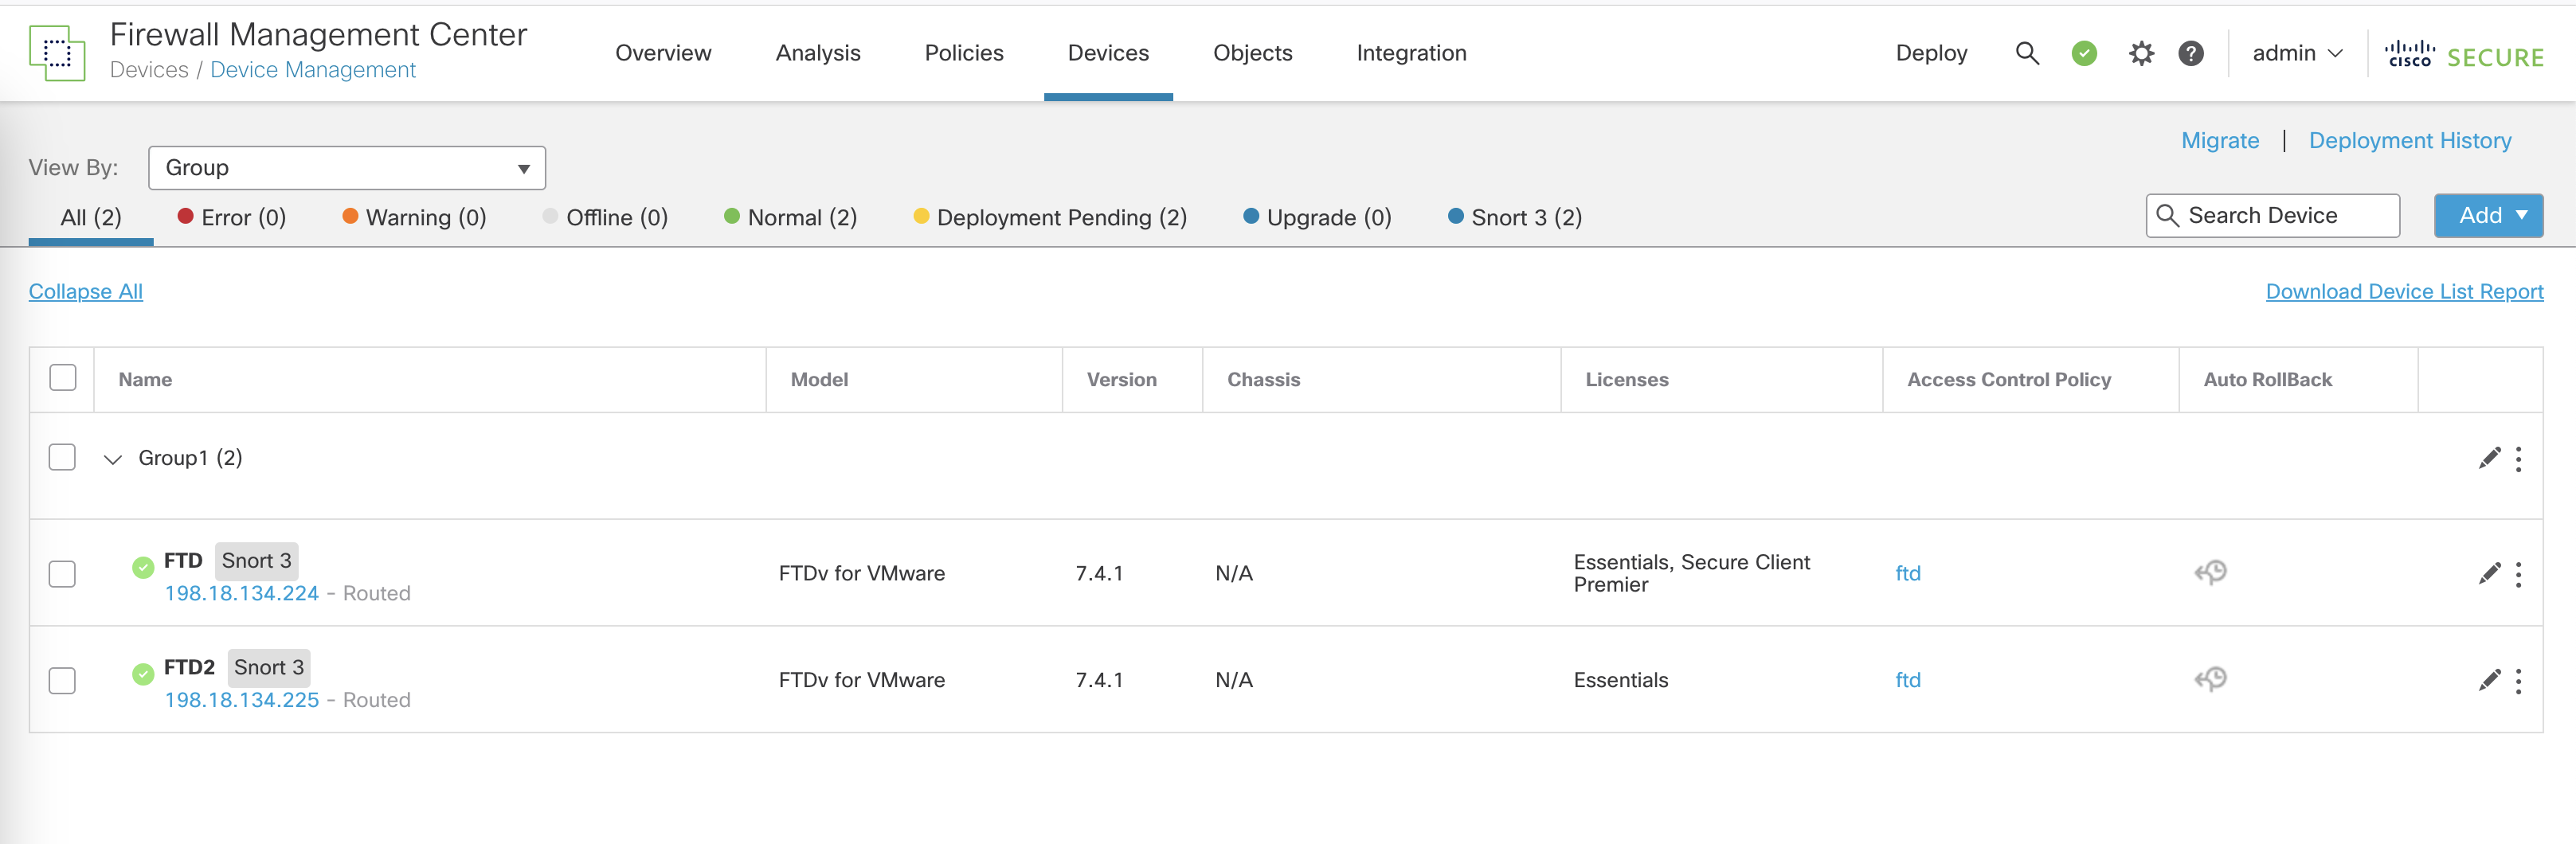The height and width of the screenshot is (844, 2576).
Task: Open the three-dot menu for FTD device
Action: [x=2518, y=574]
